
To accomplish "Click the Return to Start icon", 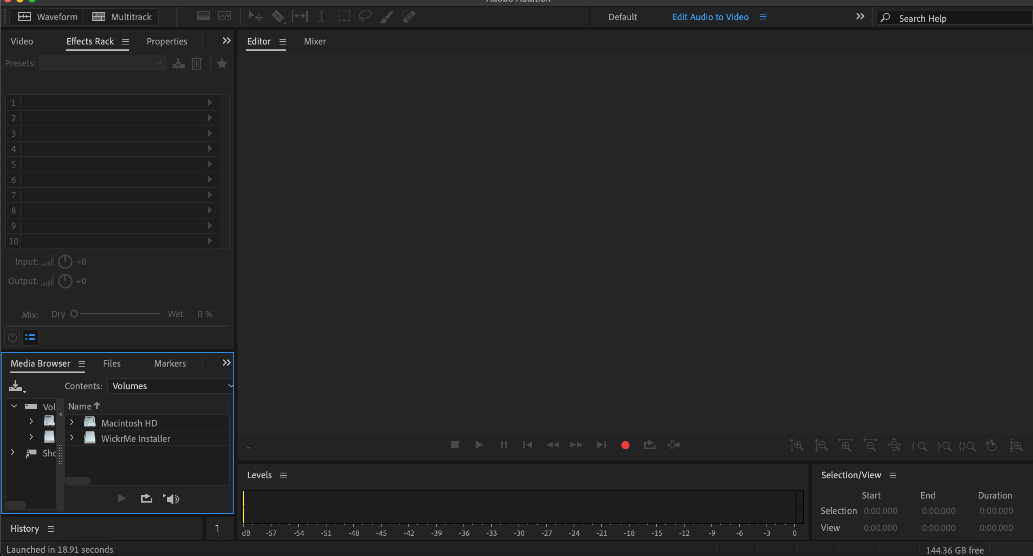I will (528, 444).
